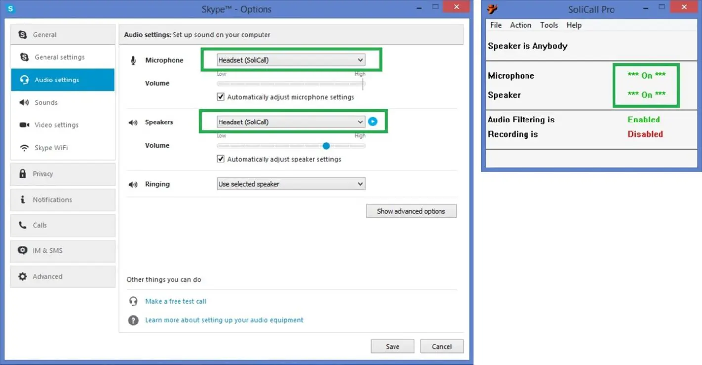Screen dimensions: 702x365
Task: Open Help menu in SoliCall Pro
Action: (x=574, y=25)
